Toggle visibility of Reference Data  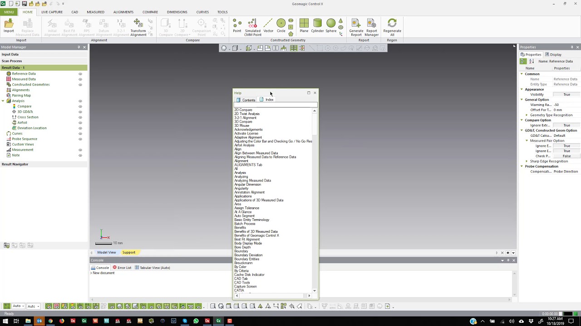coord(80,74)
